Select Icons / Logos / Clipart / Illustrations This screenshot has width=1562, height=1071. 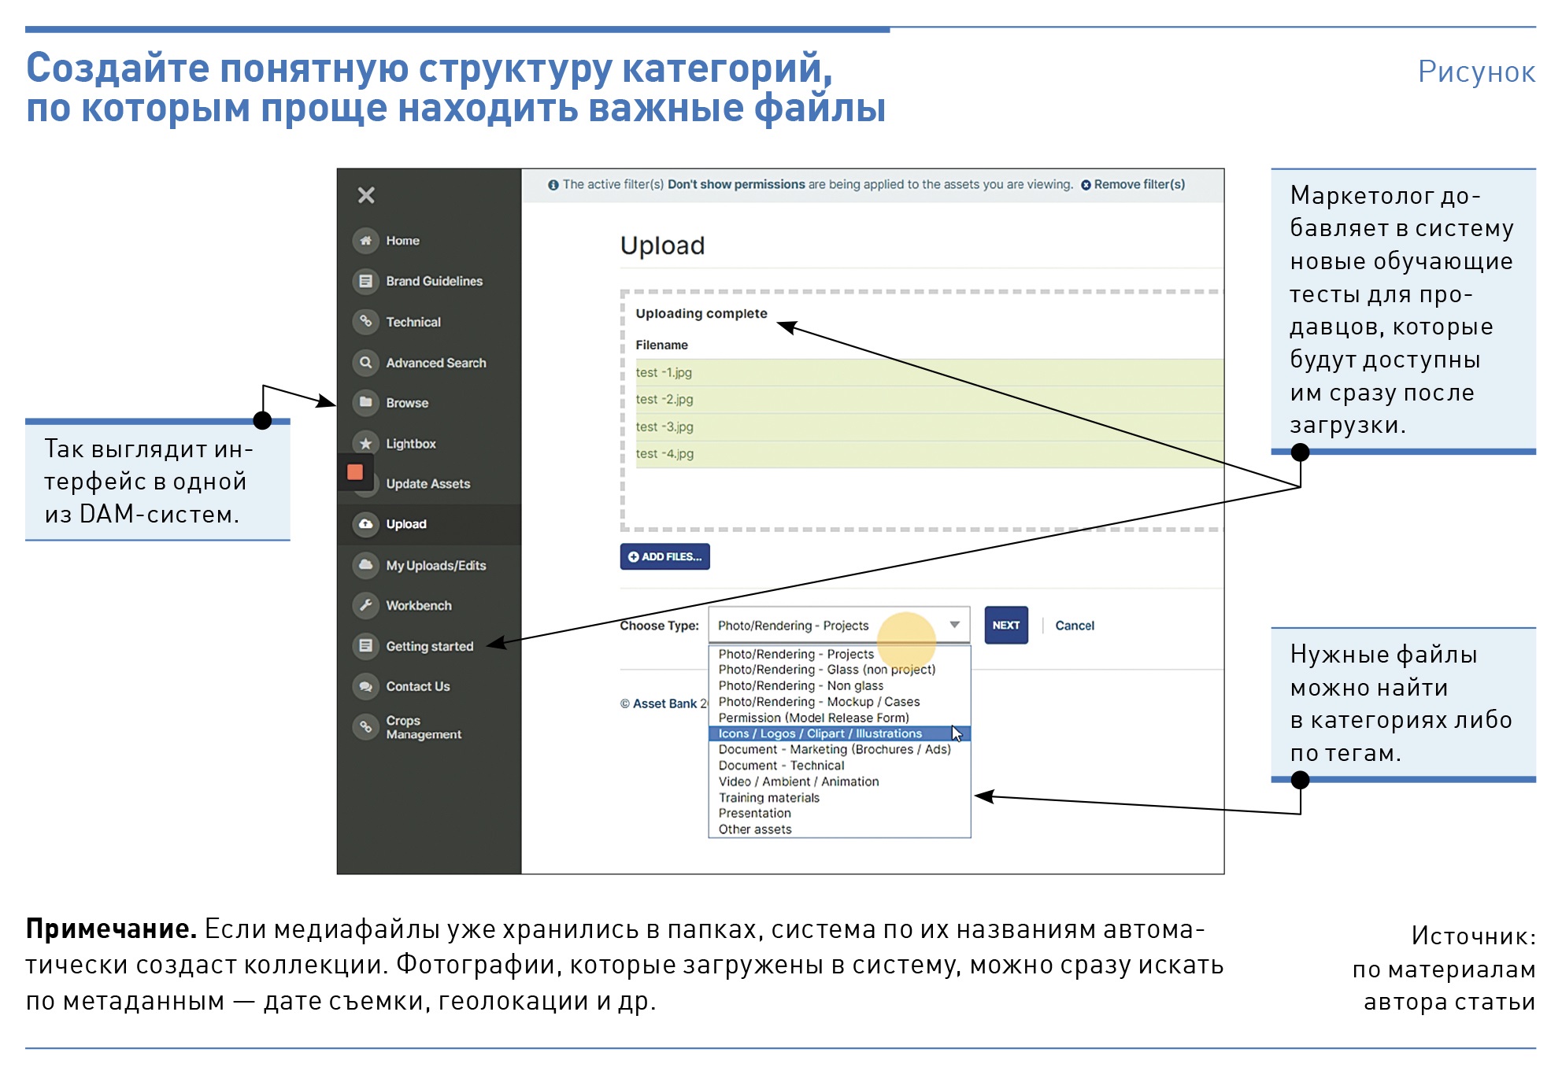839,733
